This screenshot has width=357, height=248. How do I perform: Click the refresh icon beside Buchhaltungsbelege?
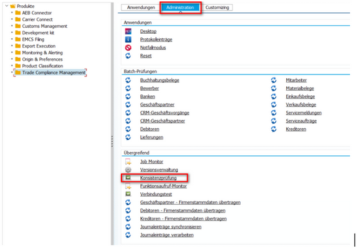(x=128, y=80)
